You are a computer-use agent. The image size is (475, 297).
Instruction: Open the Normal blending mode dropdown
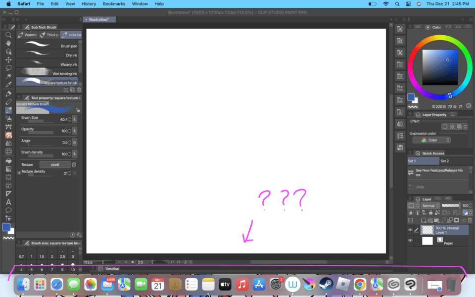(429, 205)
